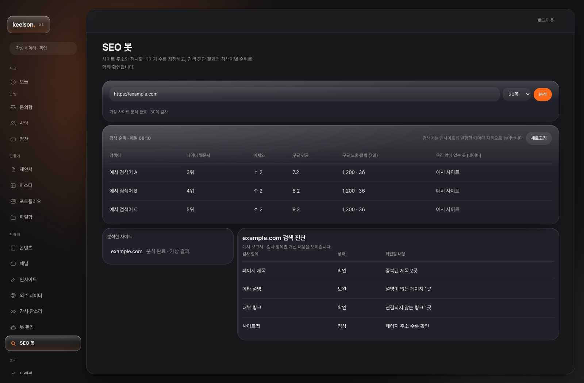
Task: Click the 보완 status cell
Action: pos(342,289)
